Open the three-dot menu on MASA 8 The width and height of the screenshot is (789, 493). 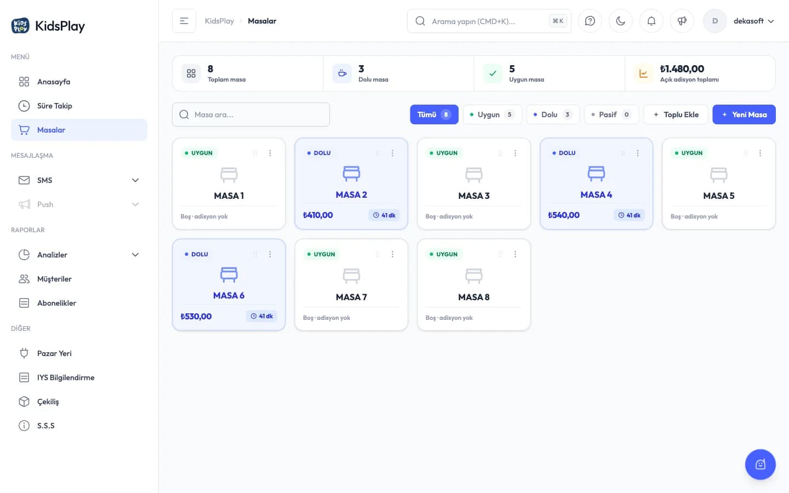[515, 254]
